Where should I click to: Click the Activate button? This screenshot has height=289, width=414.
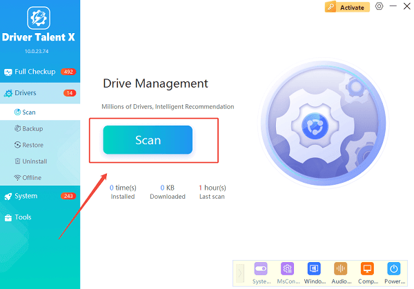347,7
